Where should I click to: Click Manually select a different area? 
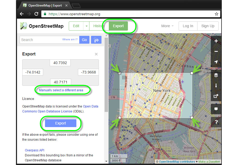pyautogui.click(x=61, y=90)
